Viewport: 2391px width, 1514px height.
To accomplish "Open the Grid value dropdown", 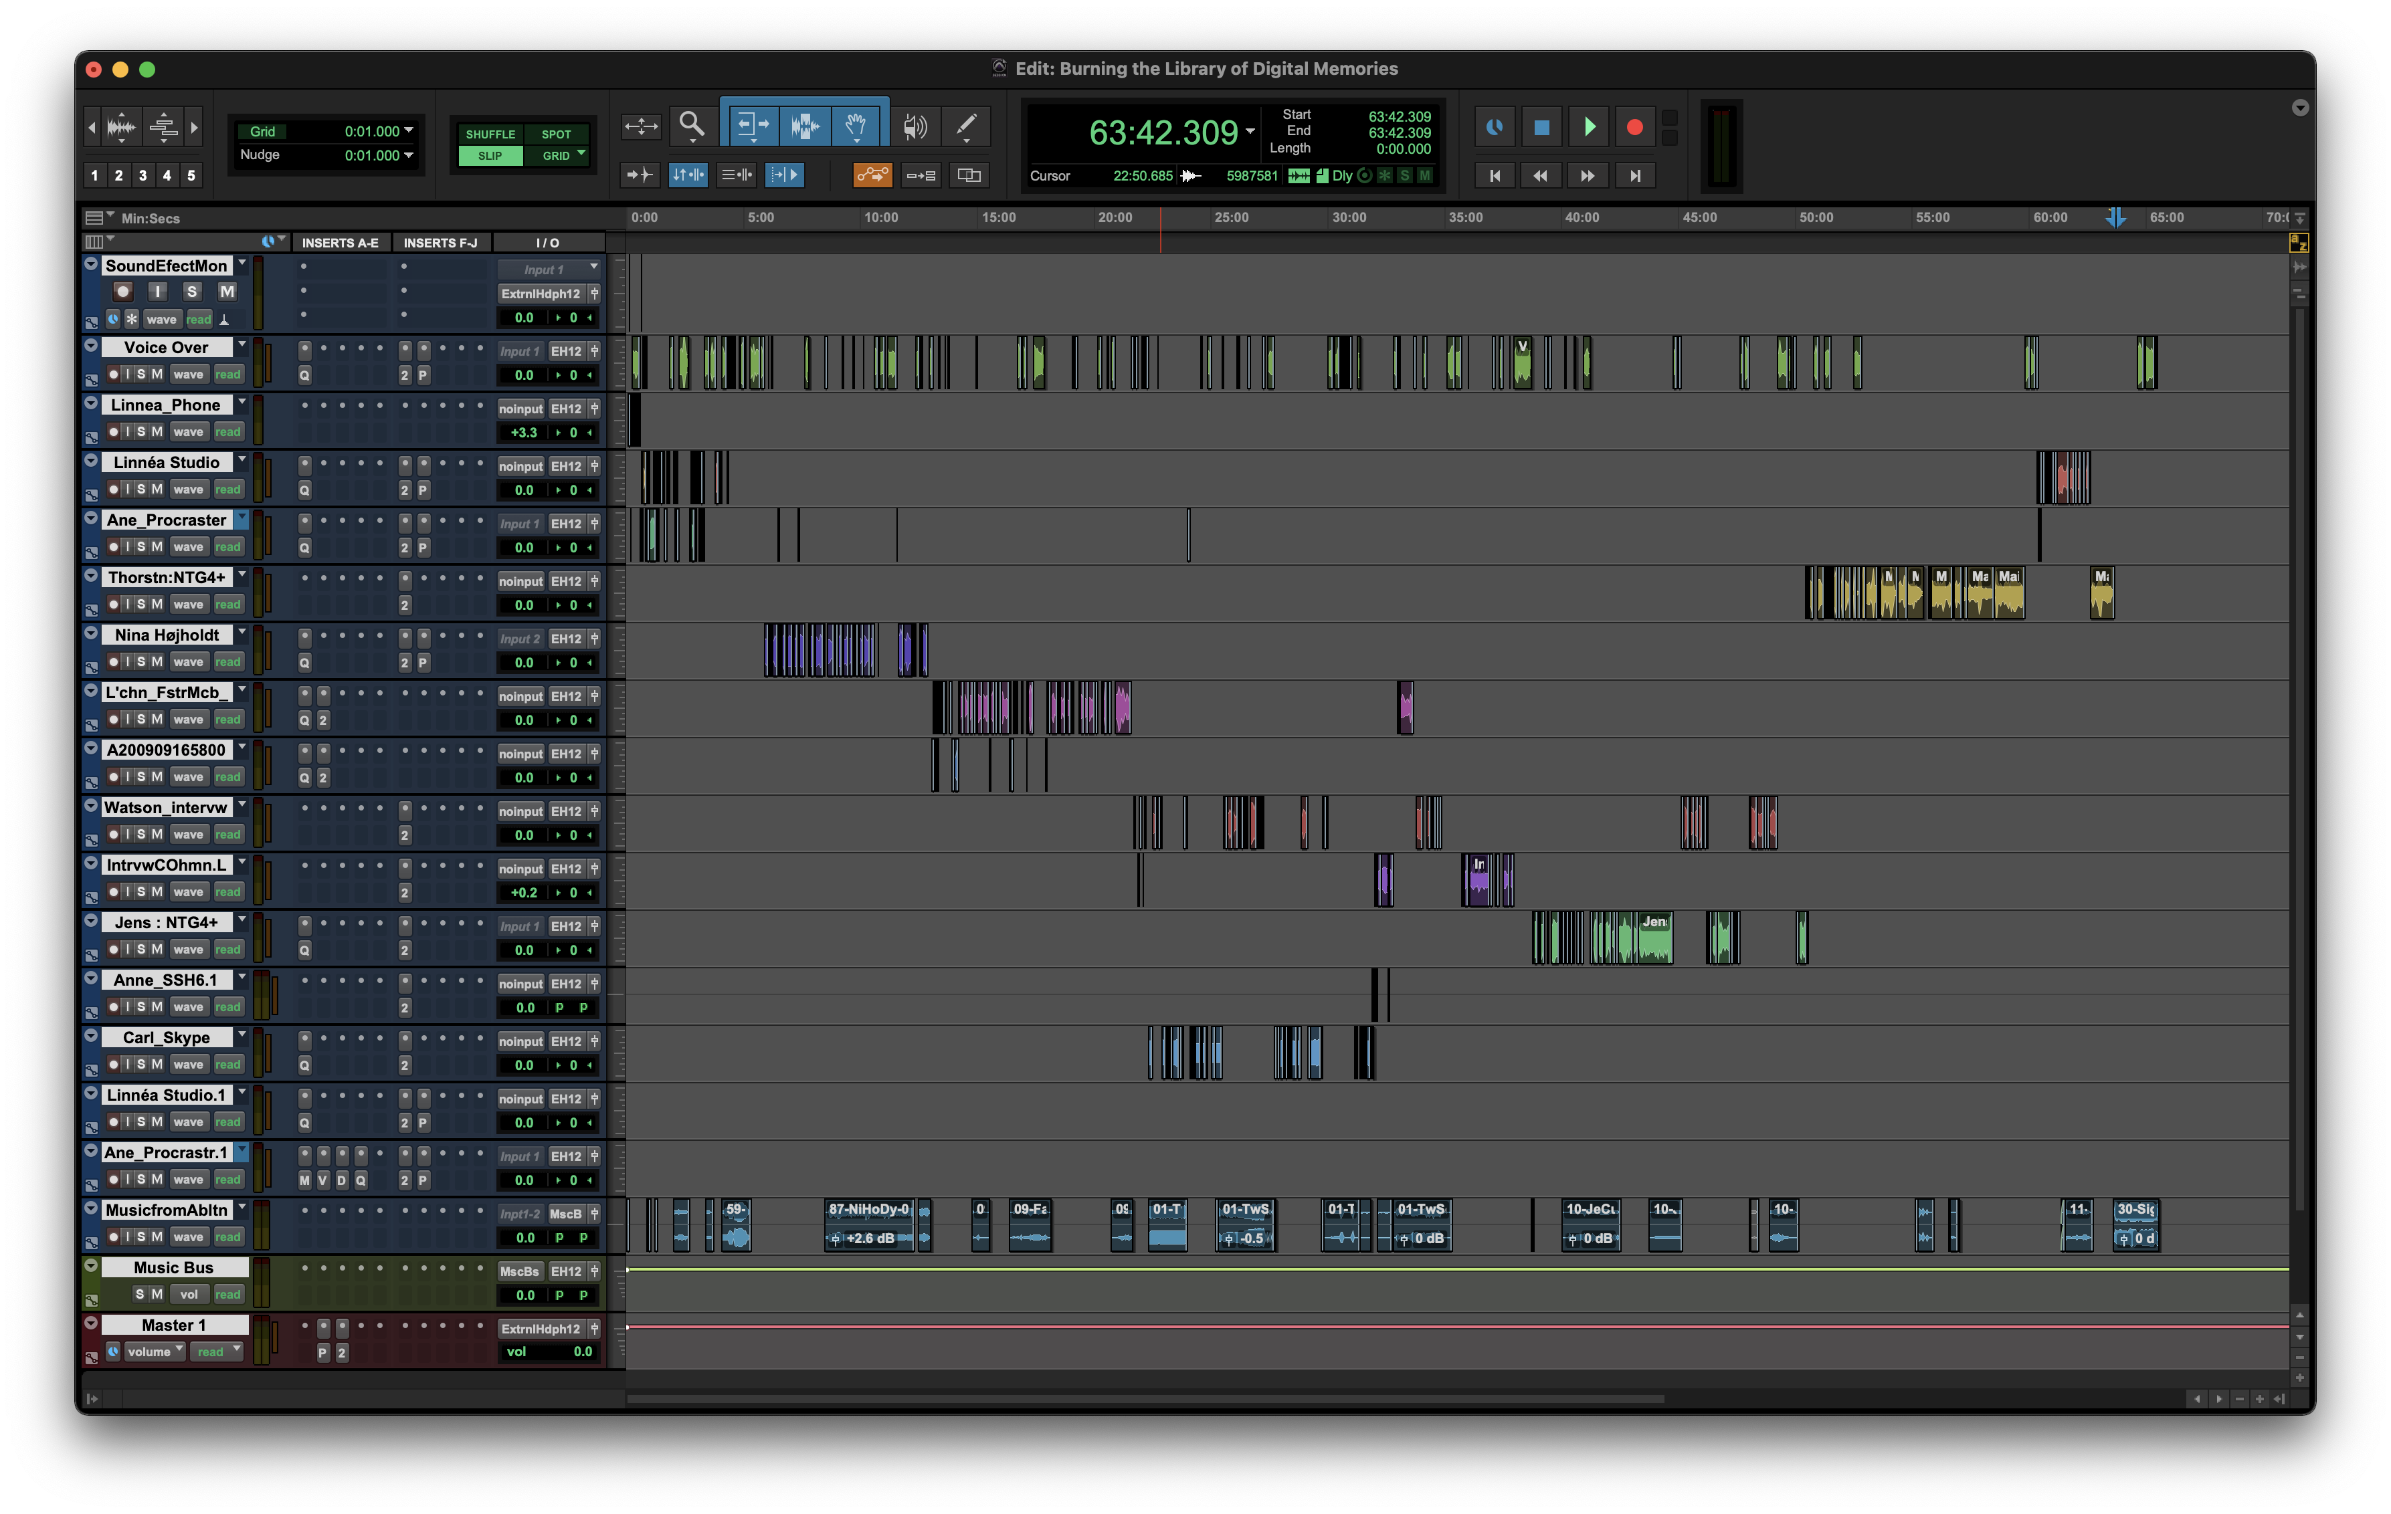I will click(408, 131).
